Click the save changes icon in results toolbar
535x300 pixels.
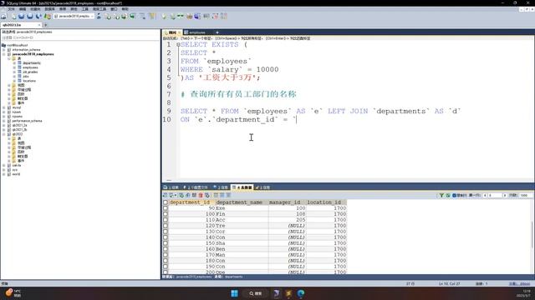point(194,195)
